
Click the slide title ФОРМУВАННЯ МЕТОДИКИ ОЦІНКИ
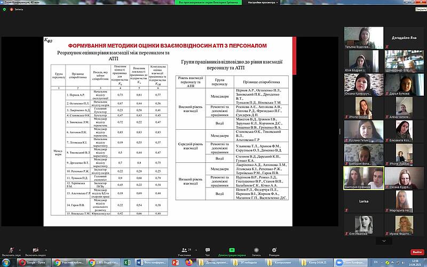pyautogui.click(x=167, y=46)
